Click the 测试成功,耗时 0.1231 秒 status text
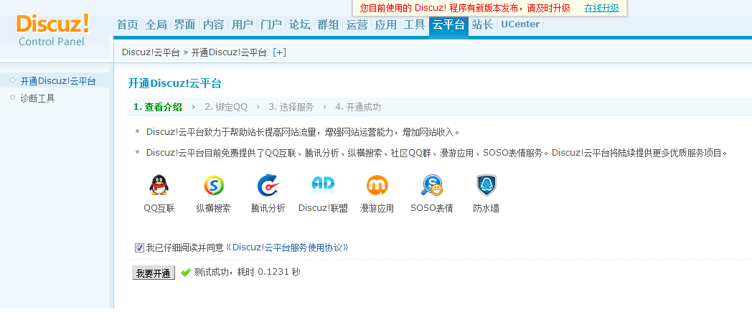 click(x=247, y=272)
